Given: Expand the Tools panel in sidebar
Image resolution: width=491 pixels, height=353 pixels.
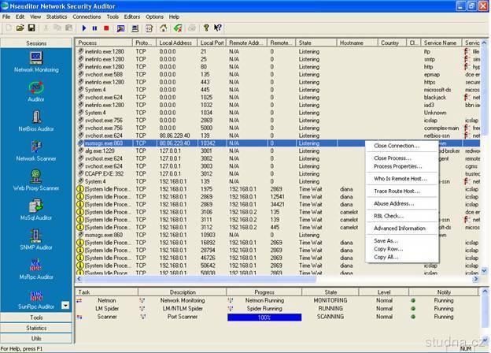Looking at the screenshot, I should (x=36, y=318).
